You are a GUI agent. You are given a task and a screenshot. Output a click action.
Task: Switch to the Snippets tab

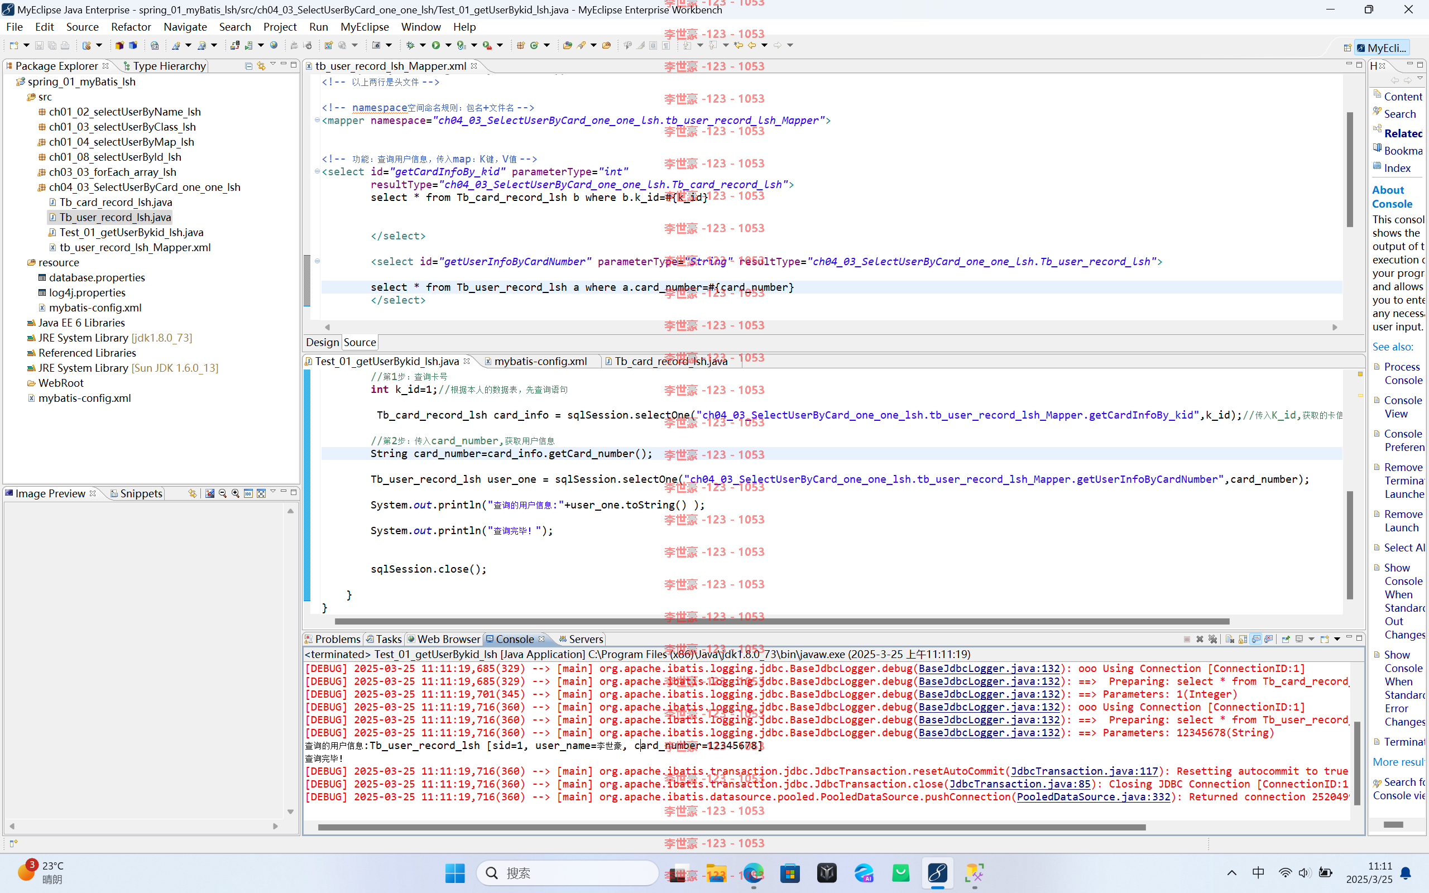click(136, 493)
